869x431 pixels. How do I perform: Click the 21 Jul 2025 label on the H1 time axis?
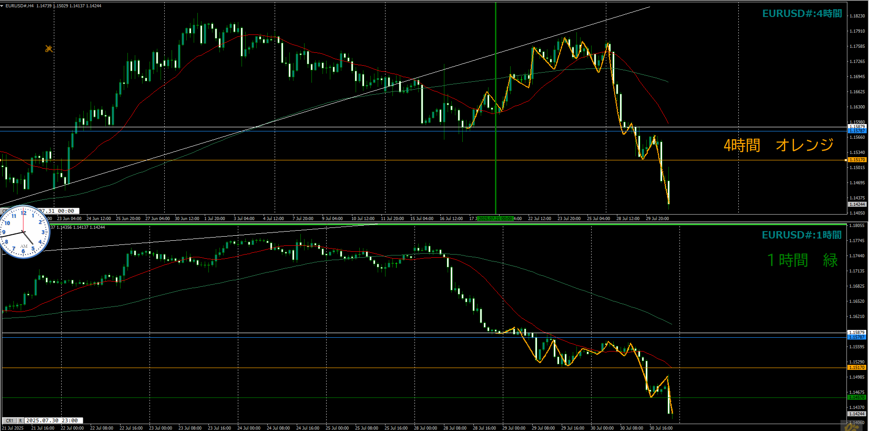coord(13,428)
